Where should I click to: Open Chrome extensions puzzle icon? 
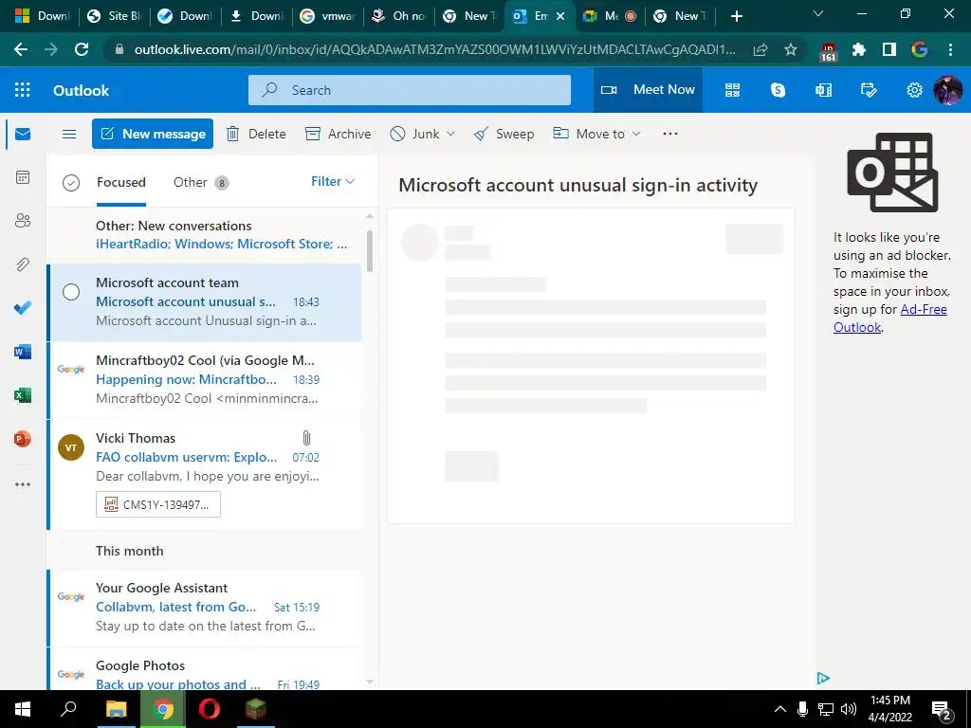[x=859, y=49]
